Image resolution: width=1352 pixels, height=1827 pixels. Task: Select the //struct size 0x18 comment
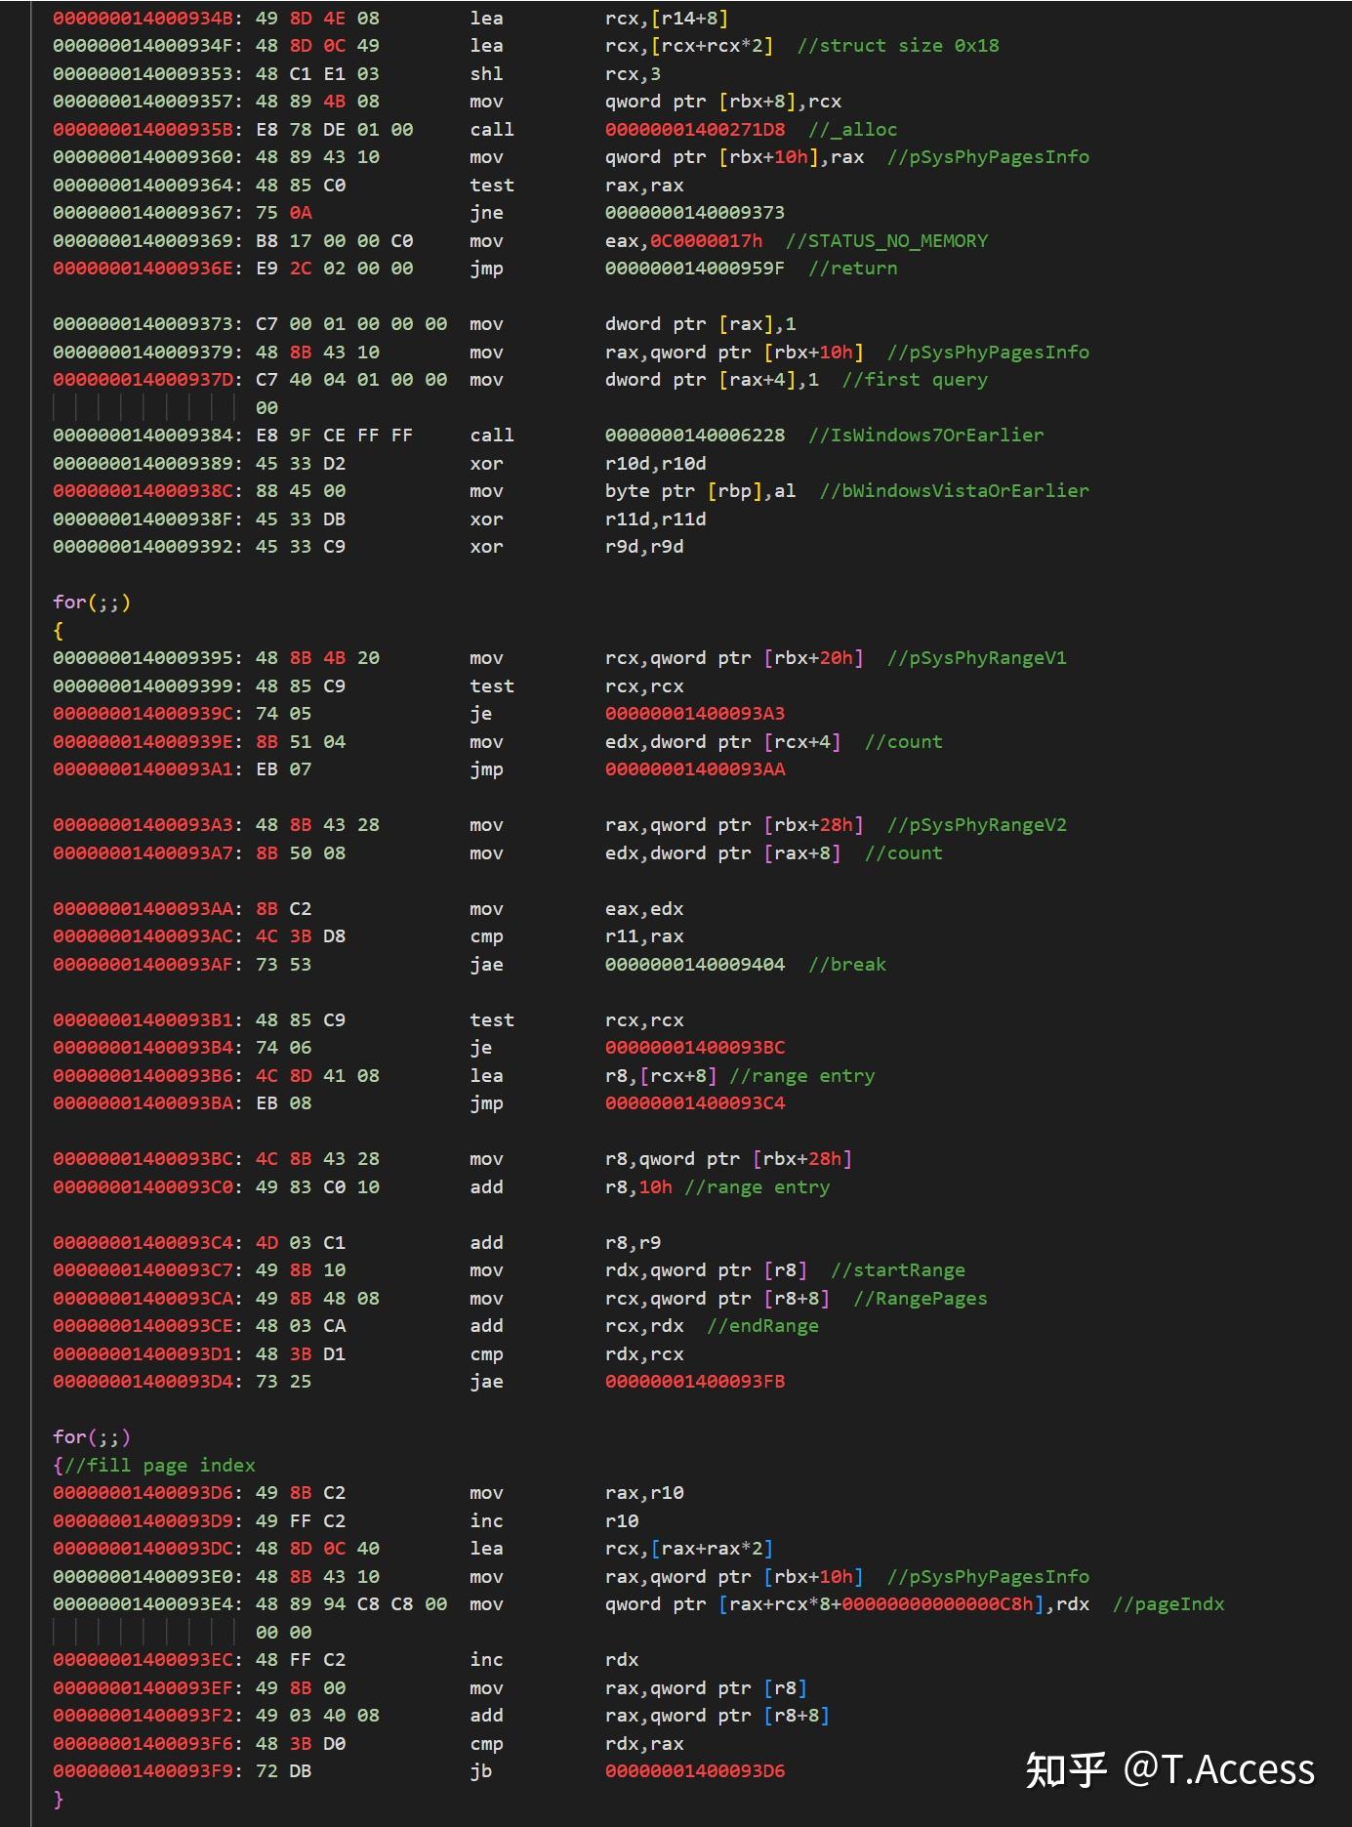897,46
